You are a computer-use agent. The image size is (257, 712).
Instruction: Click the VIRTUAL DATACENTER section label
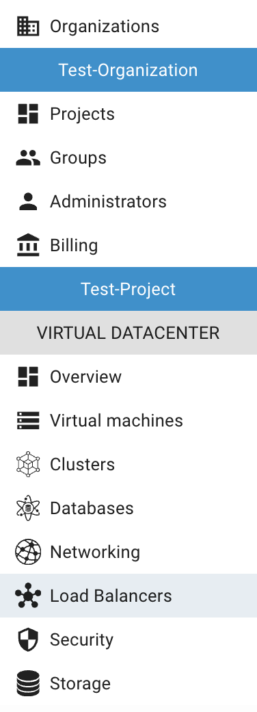[128, 333]
